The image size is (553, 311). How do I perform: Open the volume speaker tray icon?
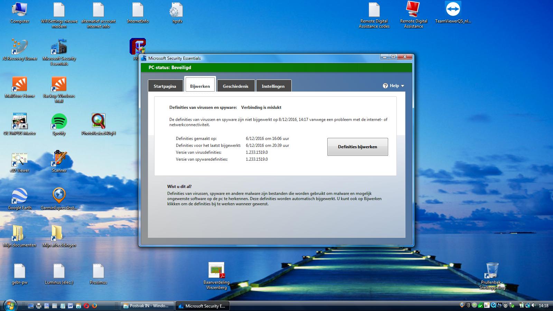click(533, 305)
